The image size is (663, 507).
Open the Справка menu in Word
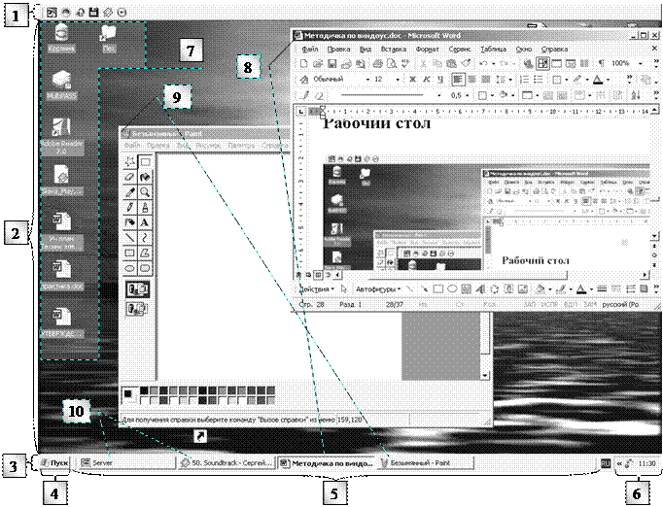tap(554, 49)
